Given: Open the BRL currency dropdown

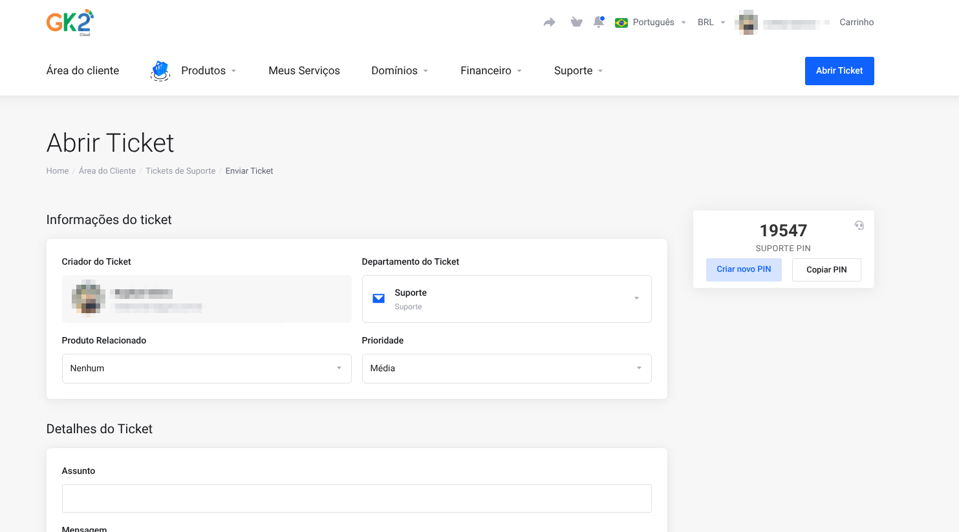Looking at the screenshot, I should [x=711, y=23].
